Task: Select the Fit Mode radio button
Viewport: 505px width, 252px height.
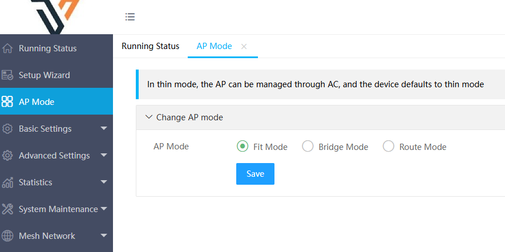Action: (243, 147)
